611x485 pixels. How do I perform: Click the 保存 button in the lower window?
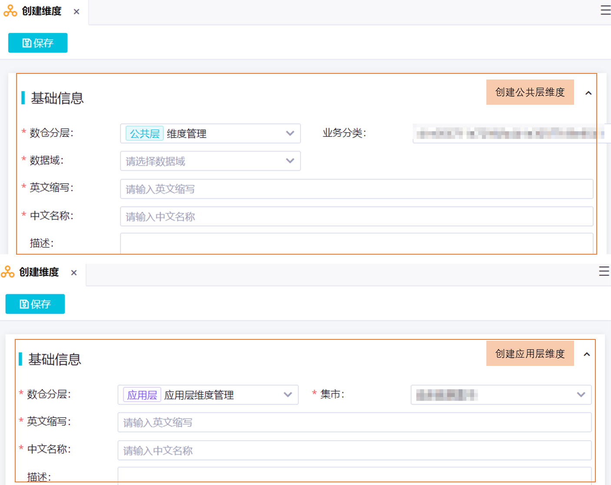click(x=35, y=304)
